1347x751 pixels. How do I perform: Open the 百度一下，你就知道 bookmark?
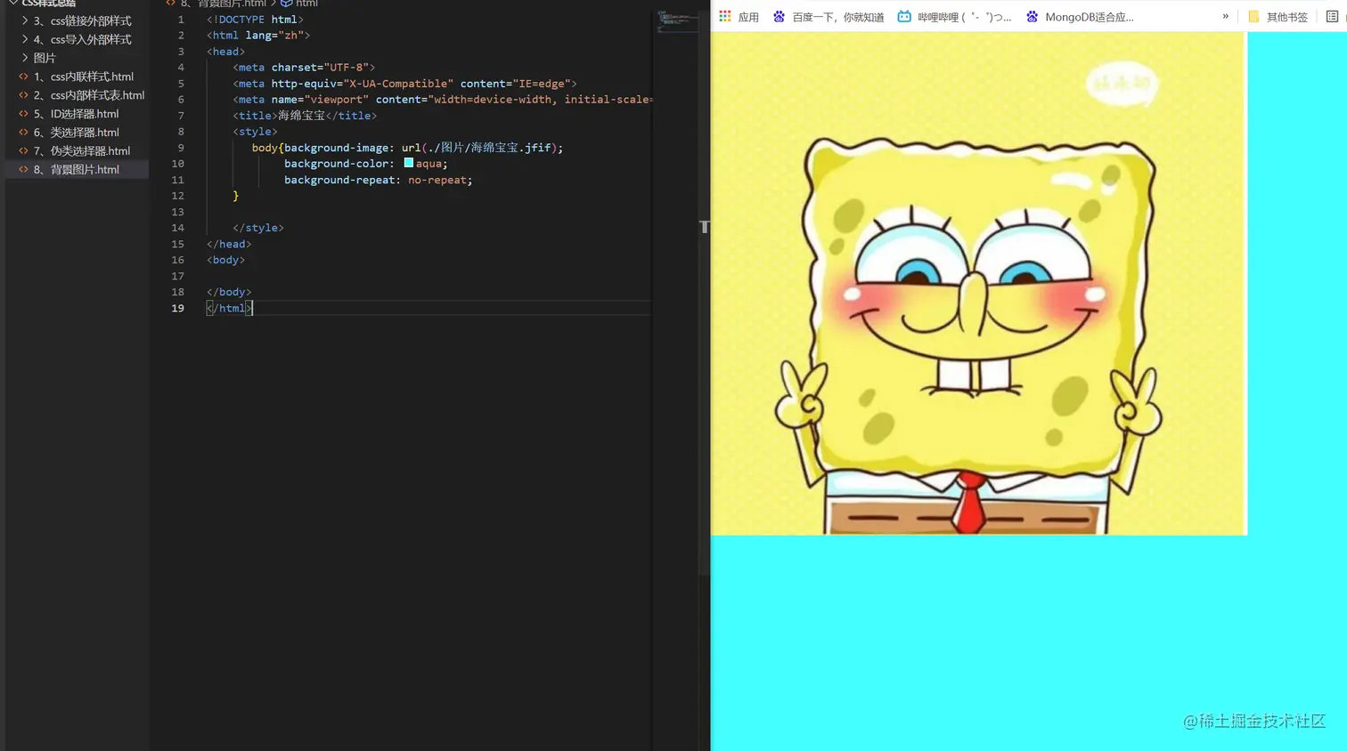click(x=828, y=17)
